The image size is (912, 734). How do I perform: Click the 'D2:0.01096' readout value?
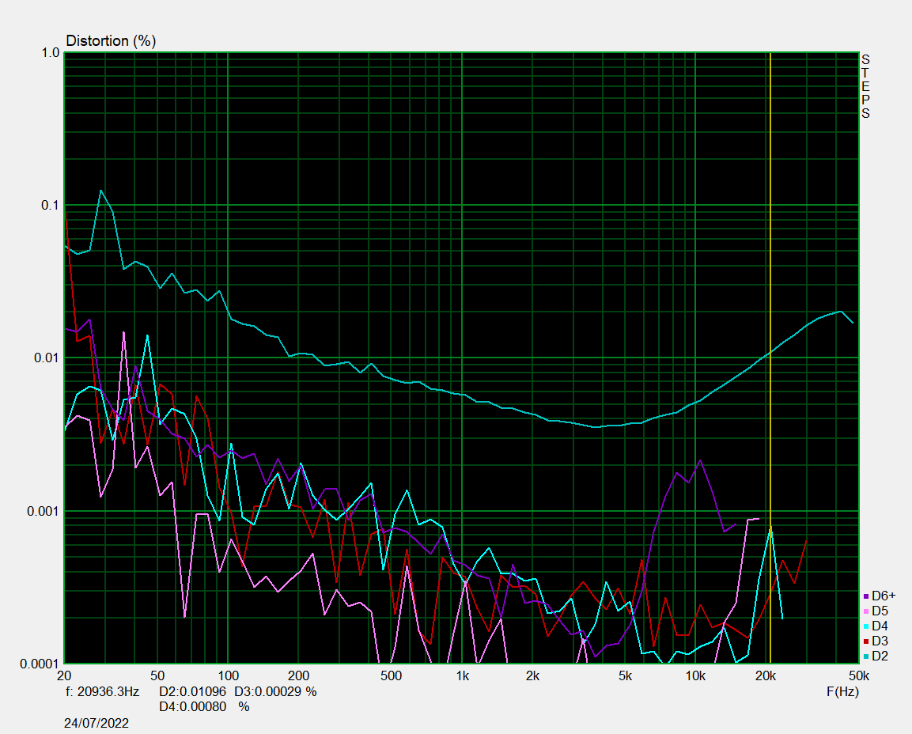click(x=192, y=691)
